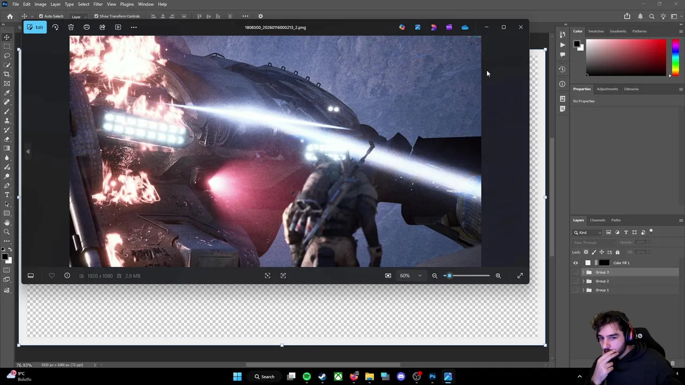Viewport: 685px width, 385px height.
Task: Click the Windows taskbar Search box
Action: tap(264, 376)
